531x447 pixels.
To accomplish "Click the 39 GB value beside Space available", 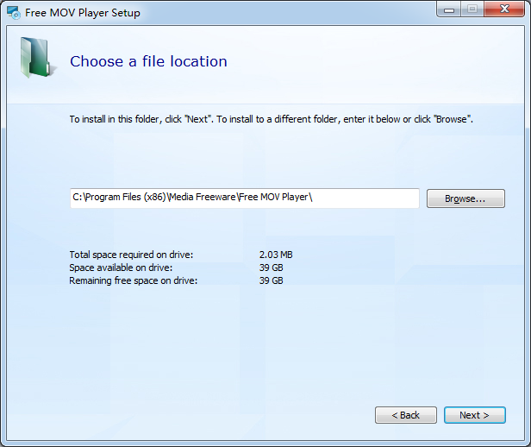I will pyautogui.click(x=272, y=268).
